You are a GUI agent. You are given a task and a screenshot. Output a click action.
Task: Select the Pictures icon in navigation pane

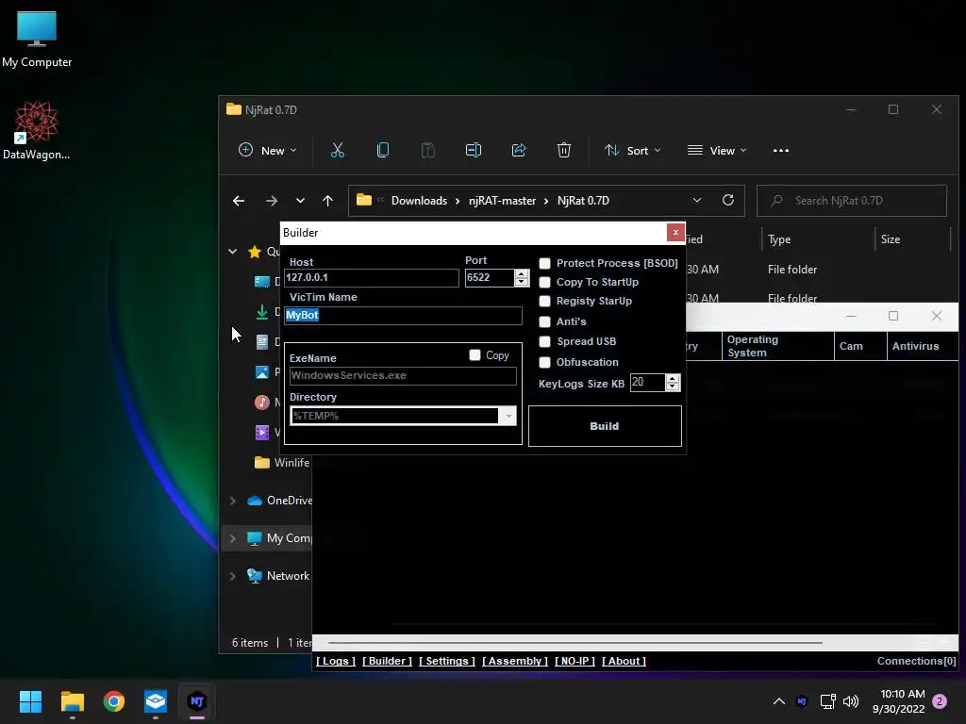[262, 371]
